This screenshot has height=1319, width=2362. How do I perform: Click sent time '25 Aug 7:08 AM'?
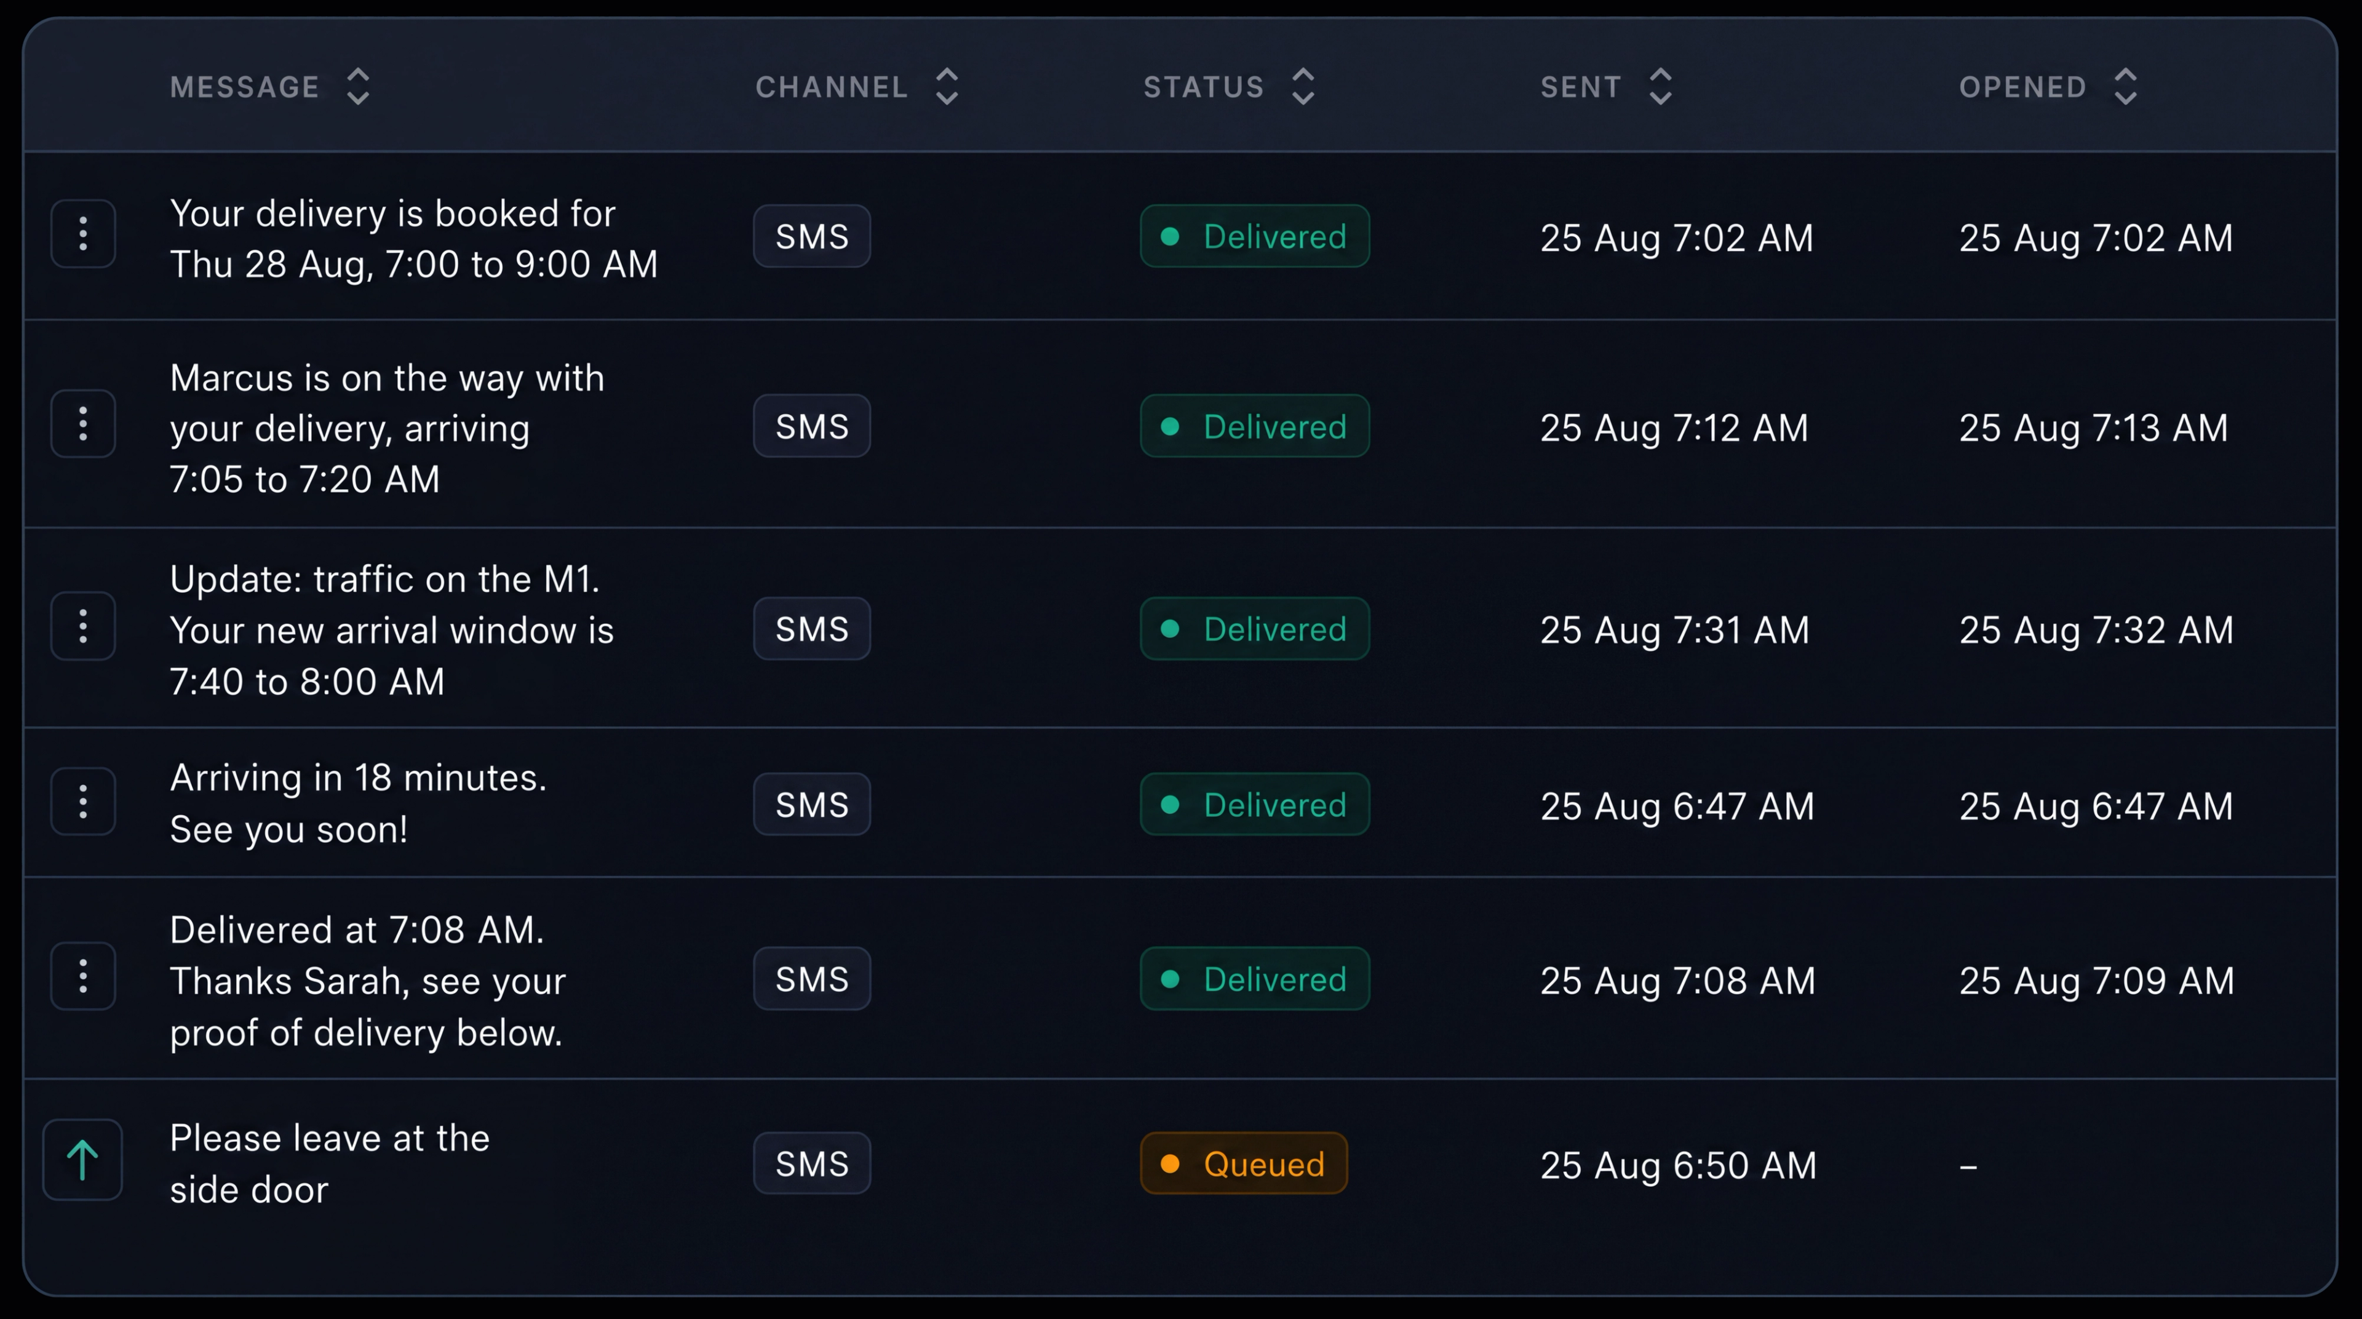click(x=1678, y=981)
